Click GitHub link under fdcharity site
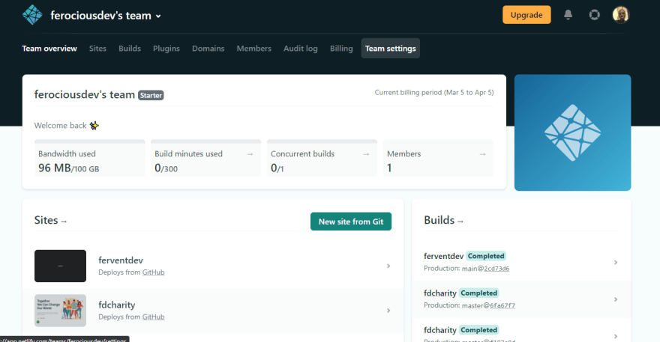 point(153,317)
